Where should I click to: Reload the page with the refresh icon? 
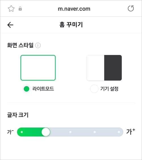point(131,8)
